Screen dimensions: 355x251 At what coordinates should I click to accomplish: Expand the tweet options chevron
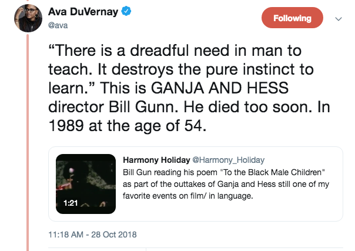click(338, 18)
